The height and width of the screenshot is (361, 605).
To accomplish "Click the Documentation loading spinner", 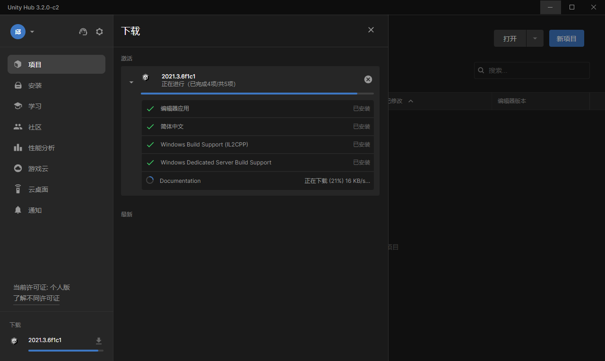I will (150, 180).
